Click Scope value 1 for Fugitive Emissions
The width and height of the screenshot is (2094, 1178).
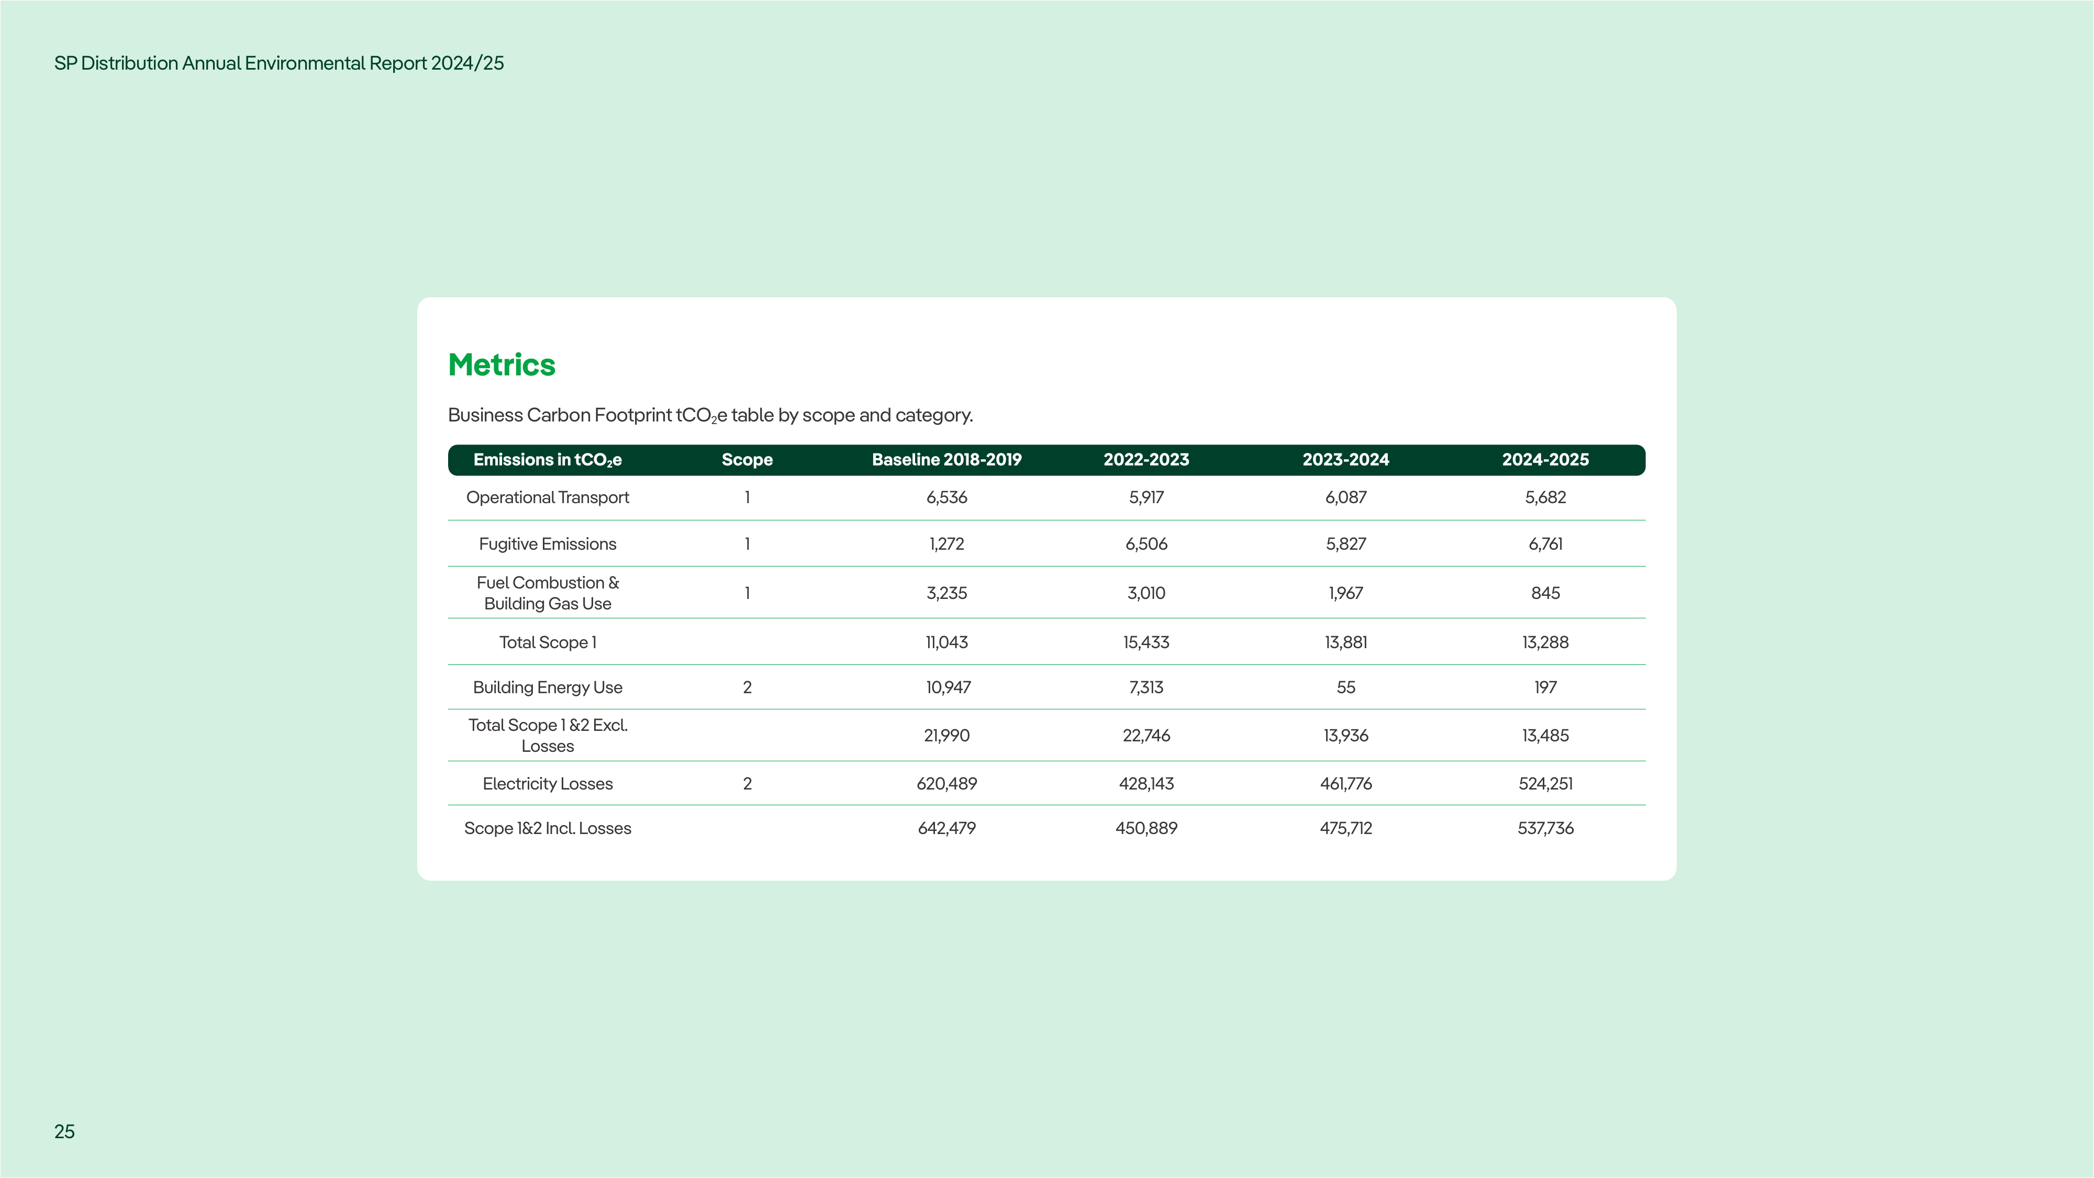coord(747,544)
